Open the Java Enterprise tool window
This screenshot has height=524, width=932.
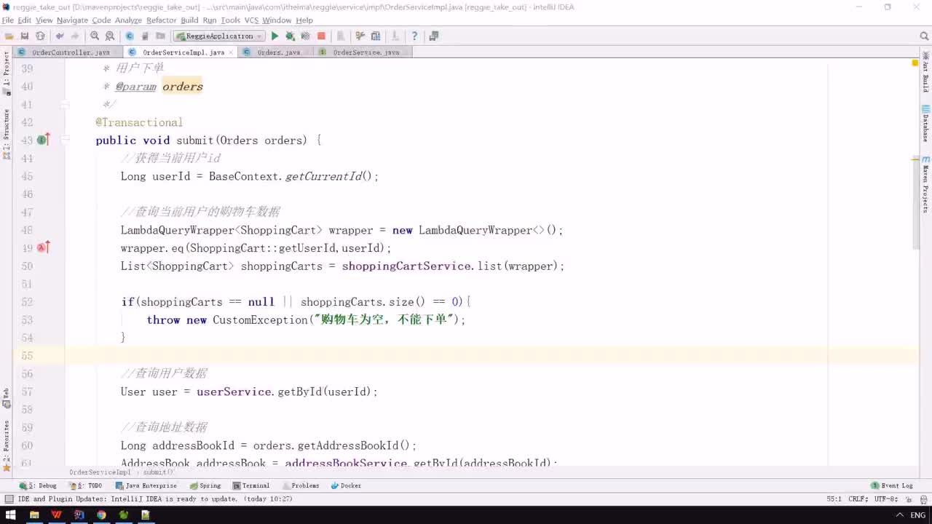pyautogui.click(x=146, y=485)
